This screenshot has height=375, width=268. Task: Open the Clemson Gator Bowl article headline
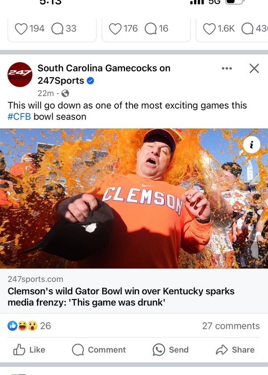(x=121, y=297)
